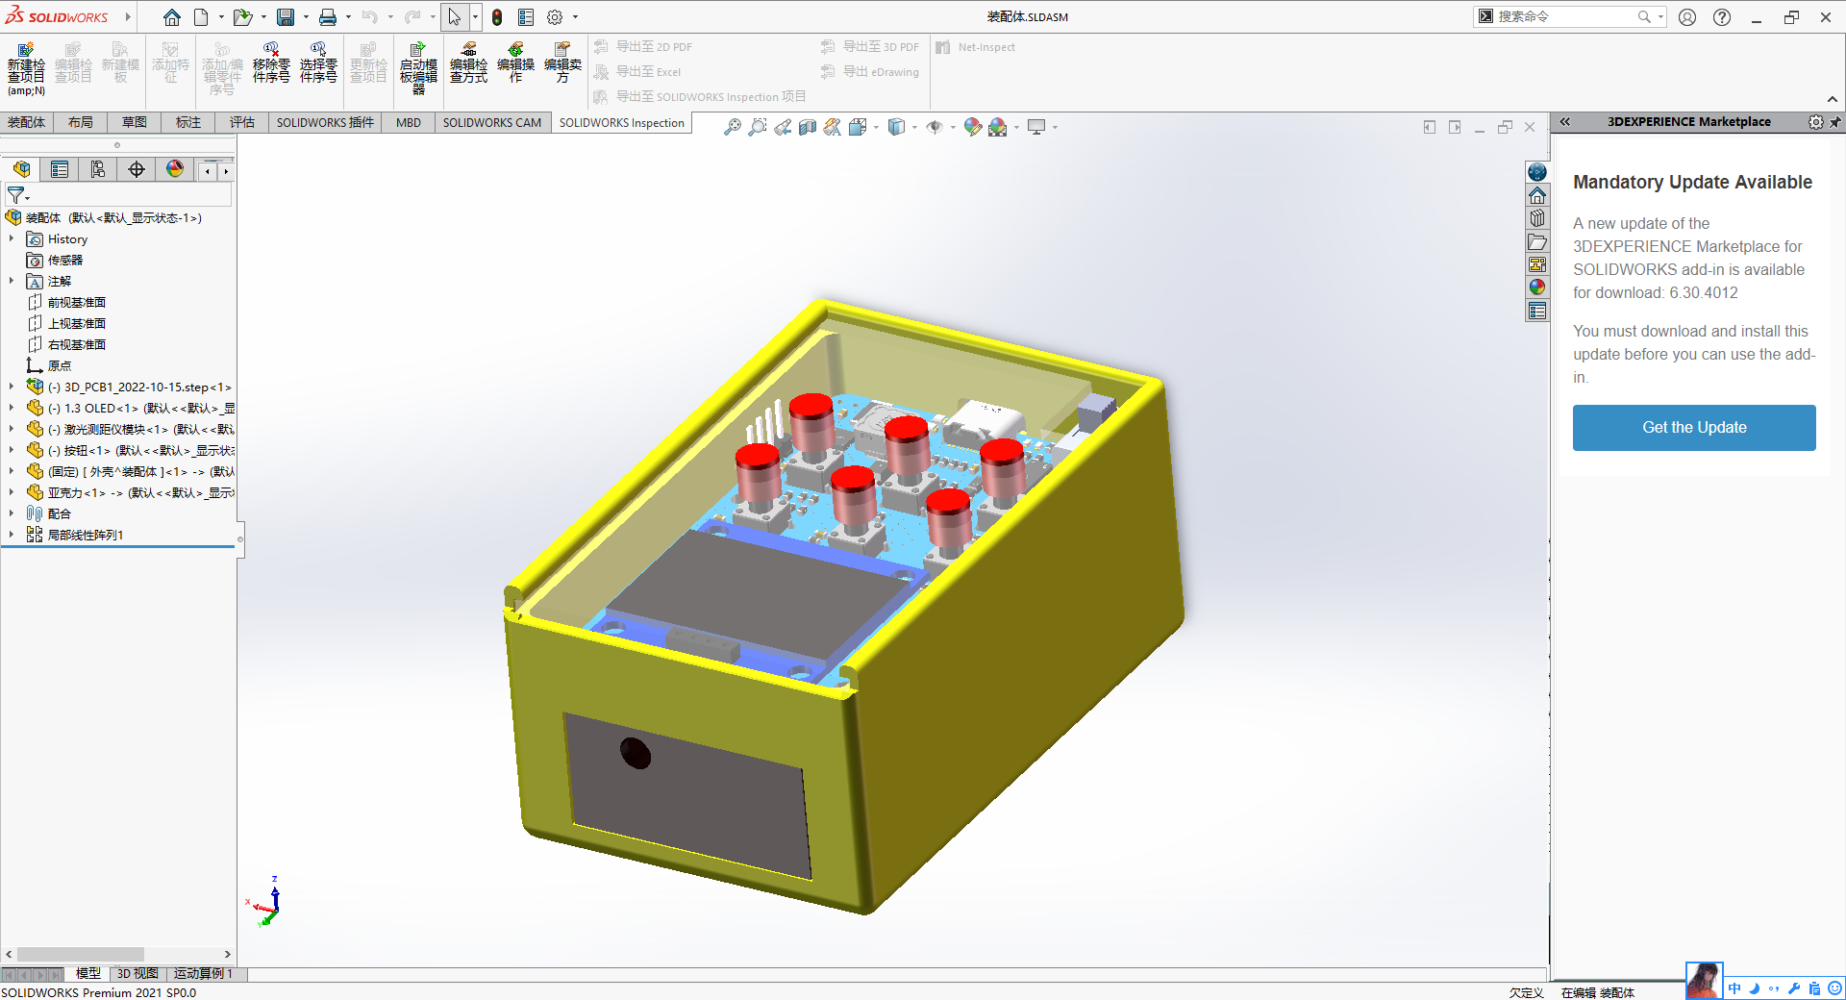Screen dimensions: 1846x1000
Task: Click the user account login icon
Action: click(x=1687, y=17)
